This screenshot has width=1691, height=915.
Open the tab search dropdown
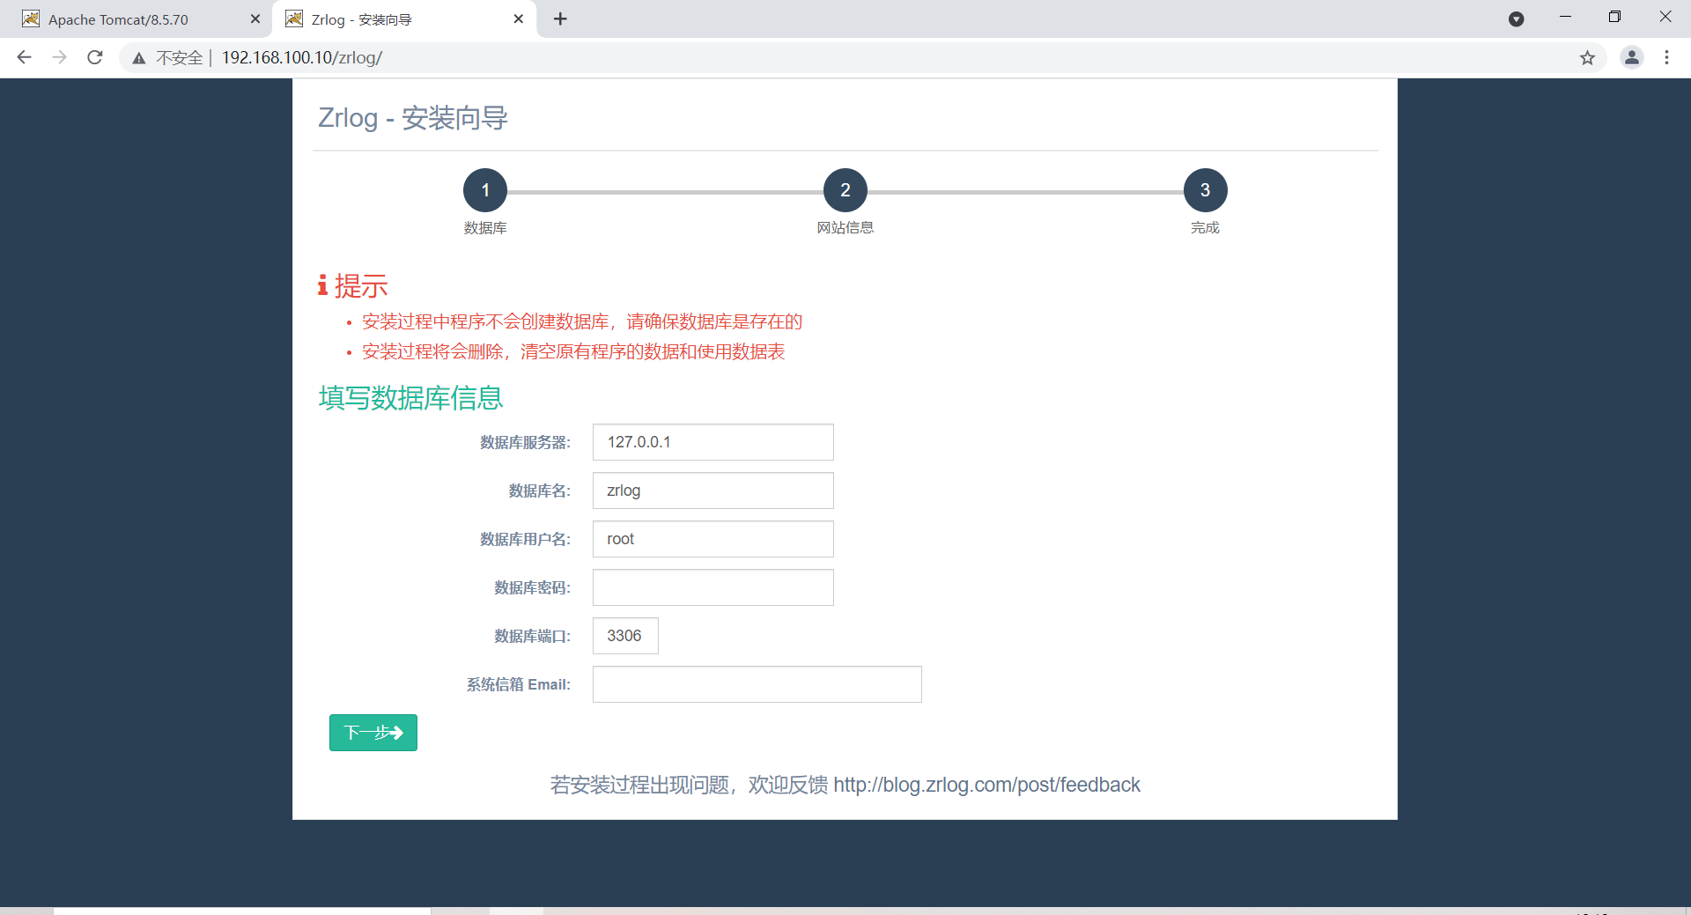[x=1516, y=19]
